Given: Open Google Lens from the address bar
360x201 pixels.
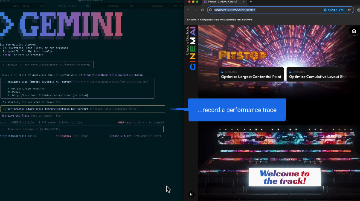Looking at the screenshot, I should 334,10.
